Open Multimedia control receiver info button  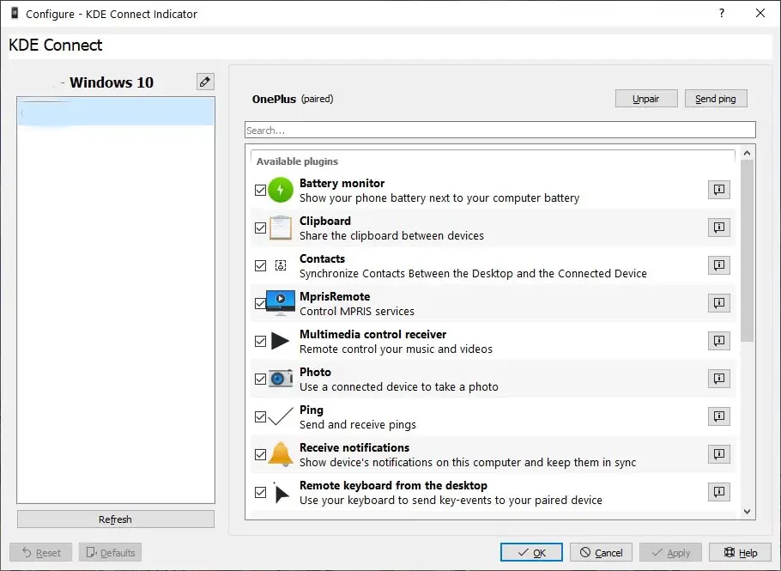[718, 341]
